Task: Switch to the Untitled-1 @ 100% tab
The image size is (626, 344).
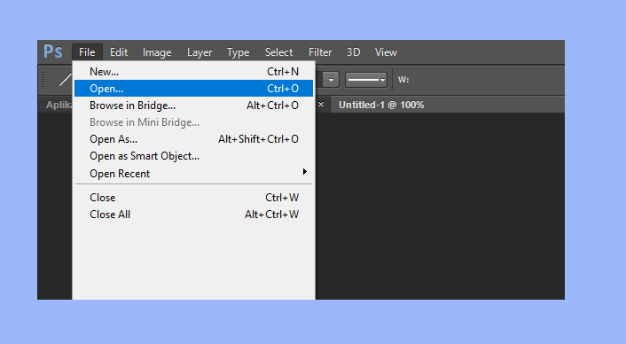Action: 381,105
